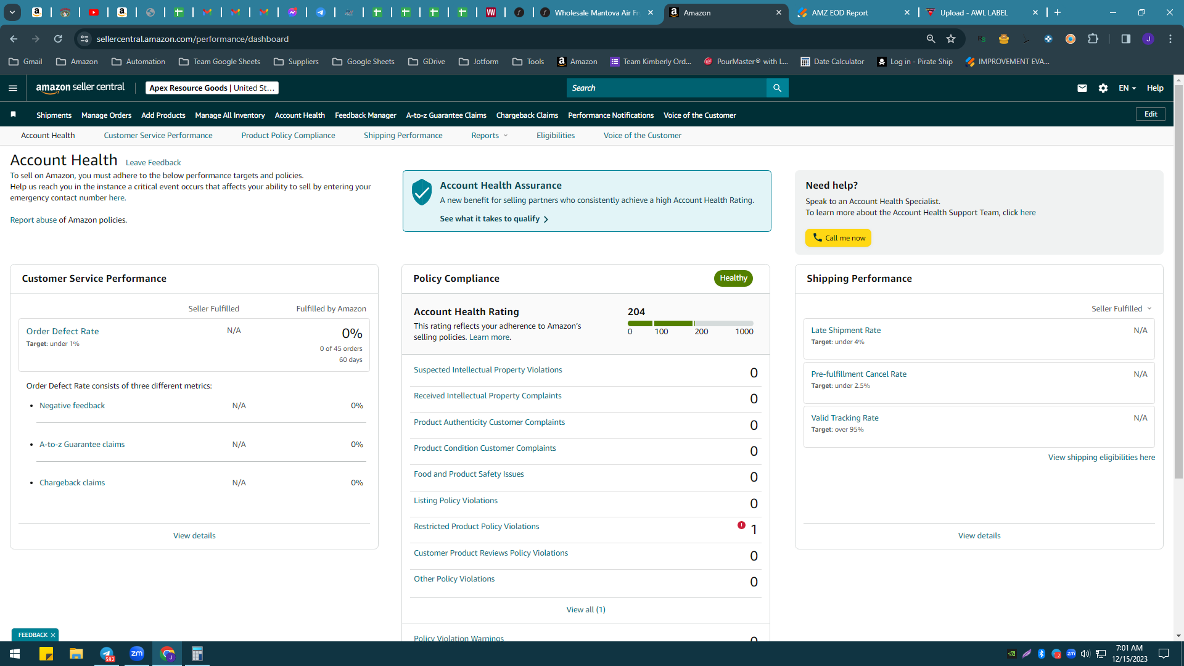Open the Team Google Sheets bookmark folder
The image size is (1184, 666).
[220, 62]
